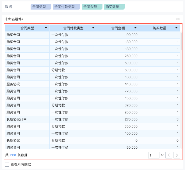Open the 合同付款类型 column header dropdown

pos(93,28)
